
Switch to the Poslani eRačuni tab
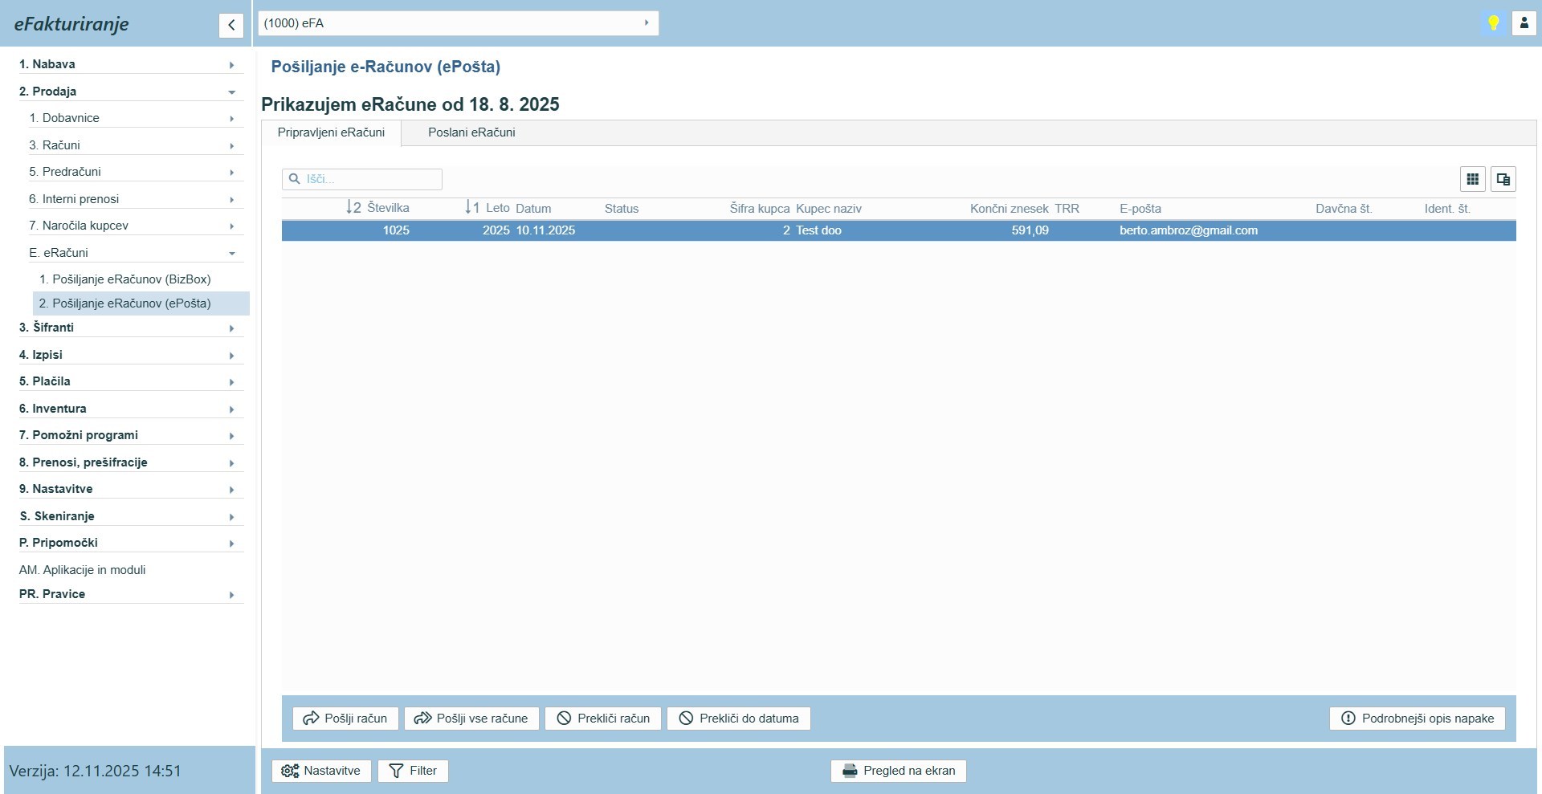tap(471, 132)
